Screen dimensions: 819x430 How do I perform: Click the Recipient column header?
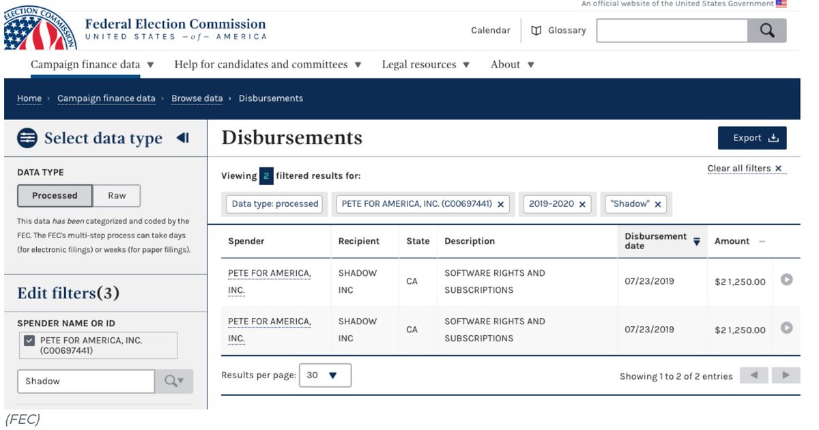click(x=359, y=242)
